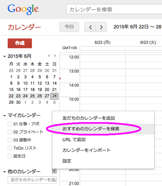Click the 6/23 (火) column header
The height and width of the screenshot is (186, 162).
[x=148, y=42]
